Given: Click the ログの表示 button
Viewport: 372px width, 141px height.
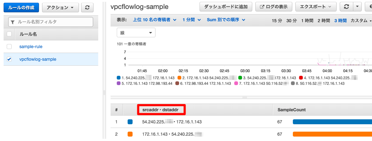Looking at the screenshot, I should click(x=274, y=7).
